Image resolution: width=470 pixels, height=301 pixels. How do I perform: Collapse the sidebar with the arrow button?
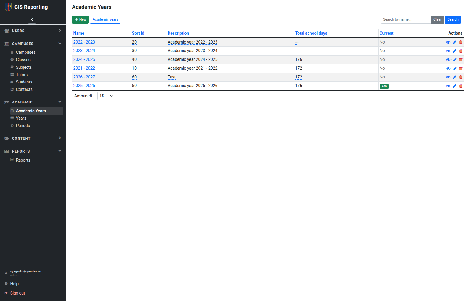point(32,19)
